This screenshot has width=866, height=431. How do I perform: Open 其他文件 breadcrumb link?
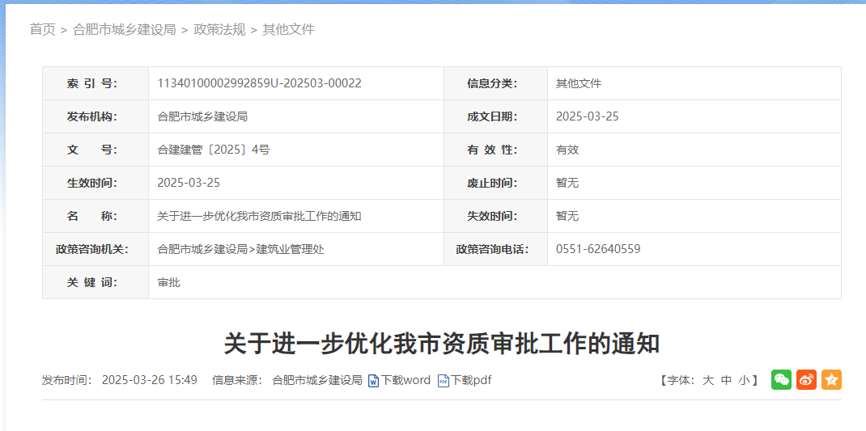point(288,30)
